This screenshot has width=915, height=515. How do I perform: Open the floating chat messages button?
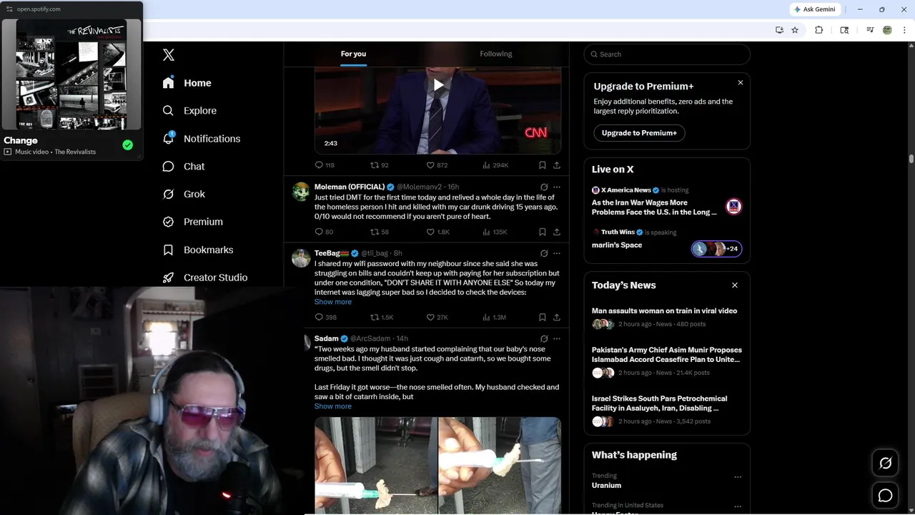[x=885, y=495]
